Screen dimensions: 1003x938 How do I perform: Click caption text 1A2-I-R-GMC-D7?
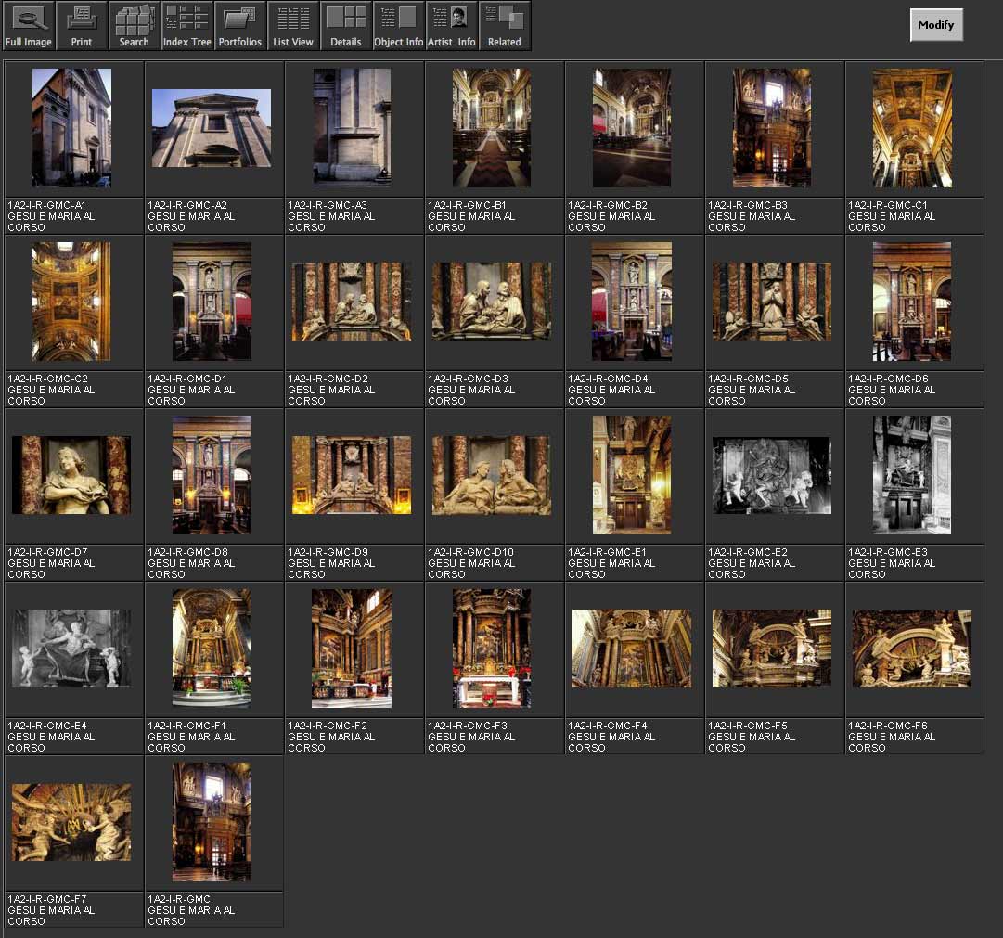point(48,552)
